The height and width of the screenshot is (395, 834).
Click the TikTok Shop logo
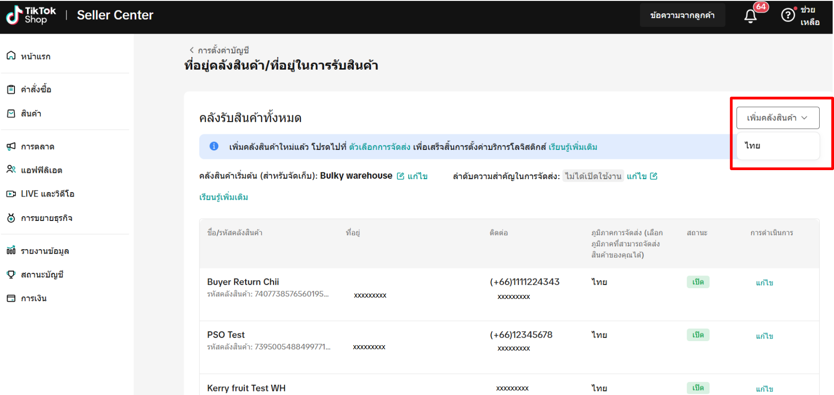(31, 15)
